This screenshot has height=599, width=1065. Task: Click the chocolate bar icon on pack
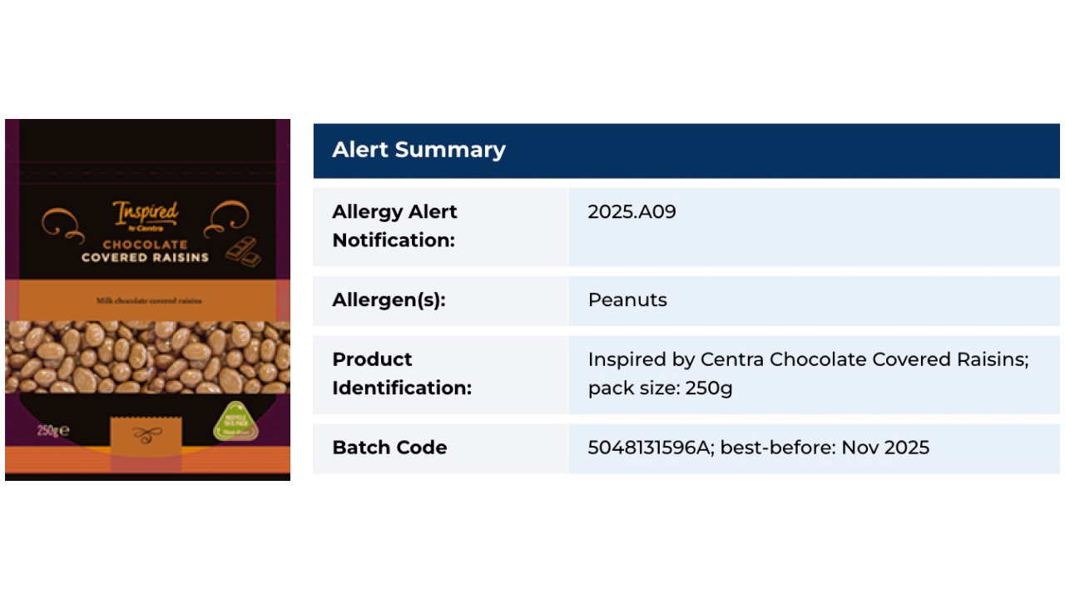click(245, 251)
